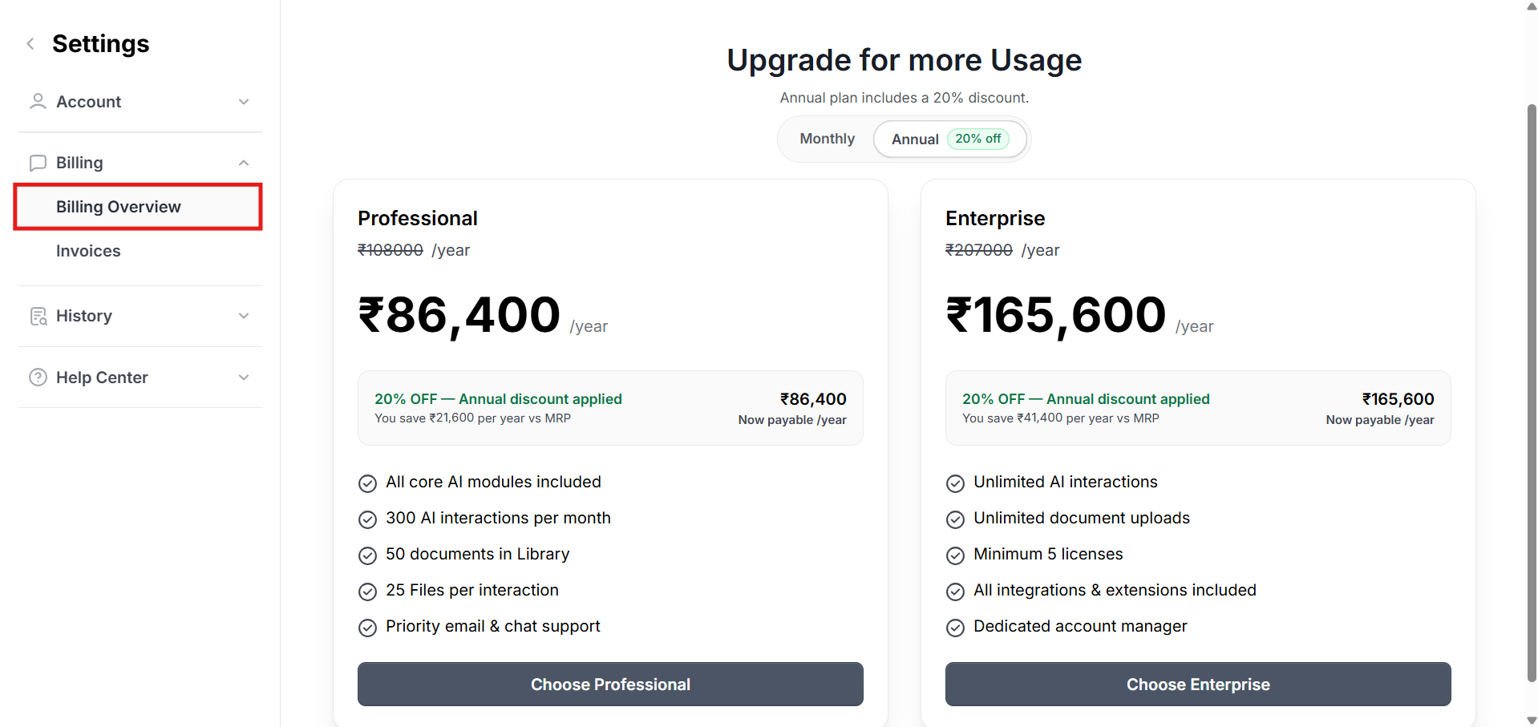Click the Billing speech bubble icon
The width and height of the screenshot is (1538, 727).
[x=38, y=163]
